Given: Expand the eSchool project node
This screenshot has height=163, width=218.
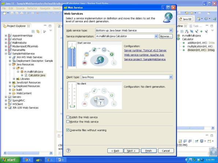Looking at the screenshot, I should click(6, 39).
